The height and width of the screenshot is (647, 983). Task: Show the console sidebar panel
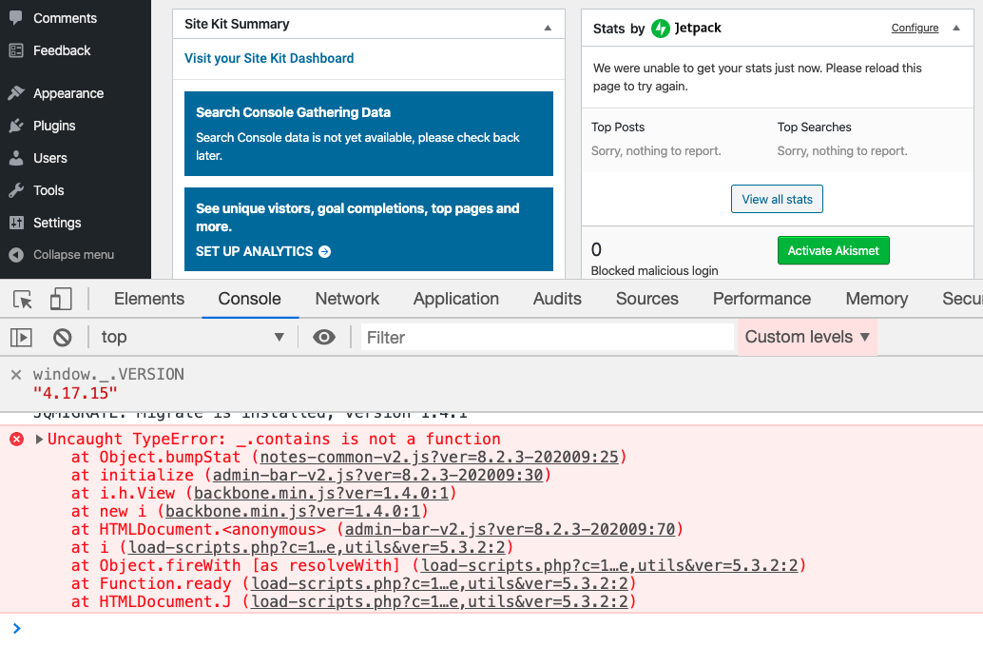[21, 337]
